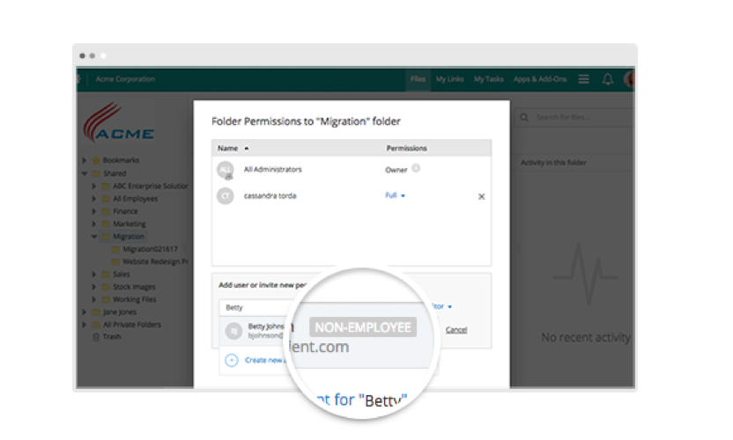
Task: Open the Full permission dropdown
Action: [x=395, y=195]
